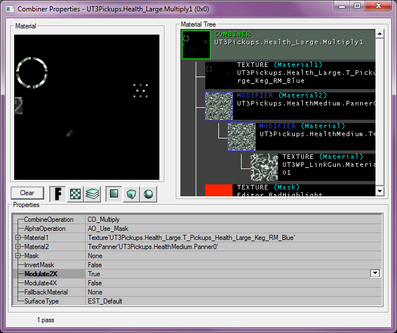Select the noisy Modifier (Material2) thumbnail
This screenshot has height=333, width=397.
pos(219,106)
